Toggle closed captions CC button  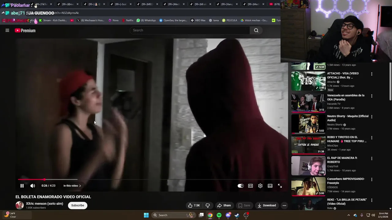pyautogui.click(x=251, y=186)
